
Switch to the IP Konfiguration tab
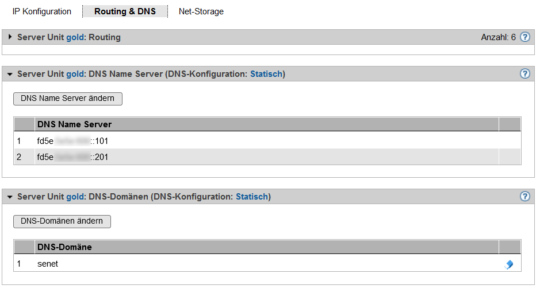(42, 11)
